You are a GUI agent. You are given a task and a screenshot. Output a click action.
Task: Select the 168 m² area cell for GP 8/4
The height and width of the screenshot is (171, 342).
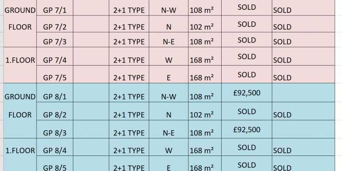(x=205, y=147)
